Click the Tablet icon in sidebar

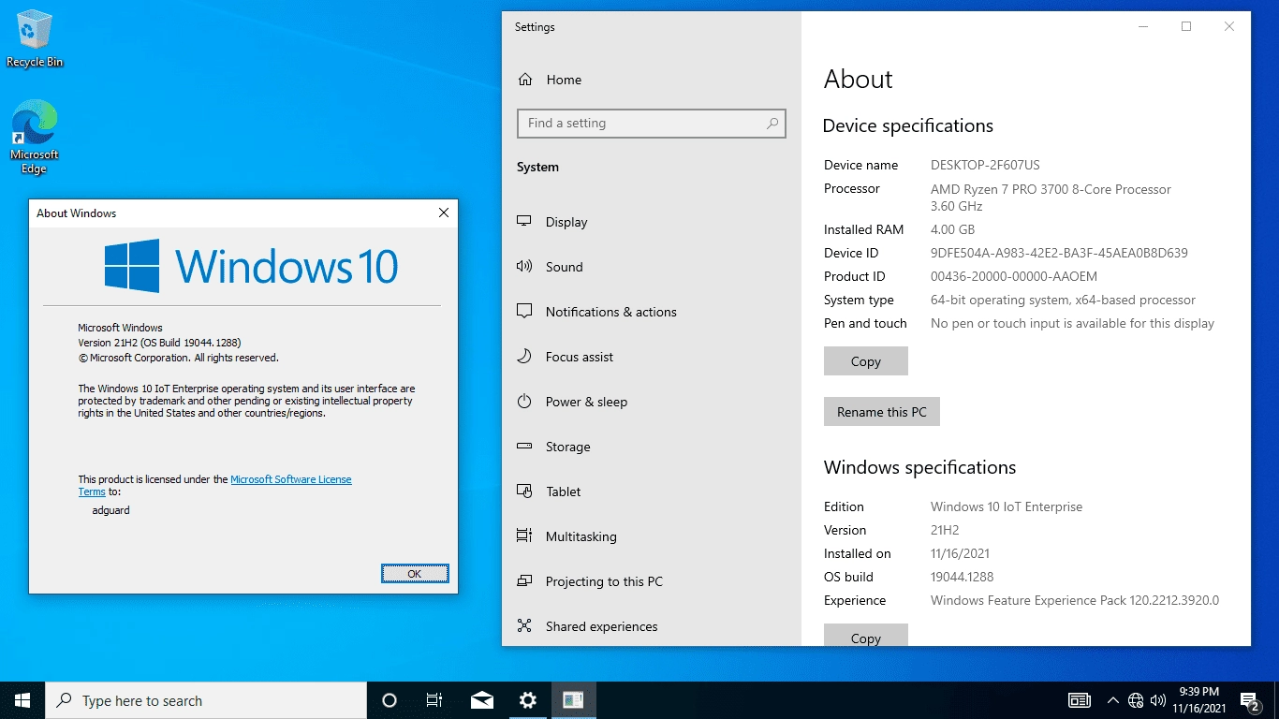pos(524,492)
